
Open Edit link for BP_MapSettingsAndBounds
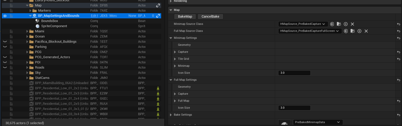pos(94,16)
